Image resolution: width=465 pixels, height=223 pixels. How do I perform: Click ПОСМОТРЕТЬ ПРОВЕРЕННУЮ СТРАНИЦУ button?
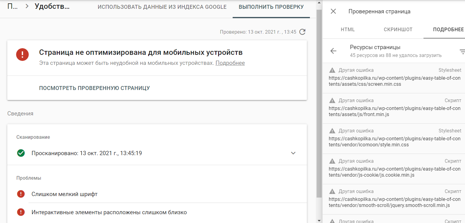tap(95, 88)
